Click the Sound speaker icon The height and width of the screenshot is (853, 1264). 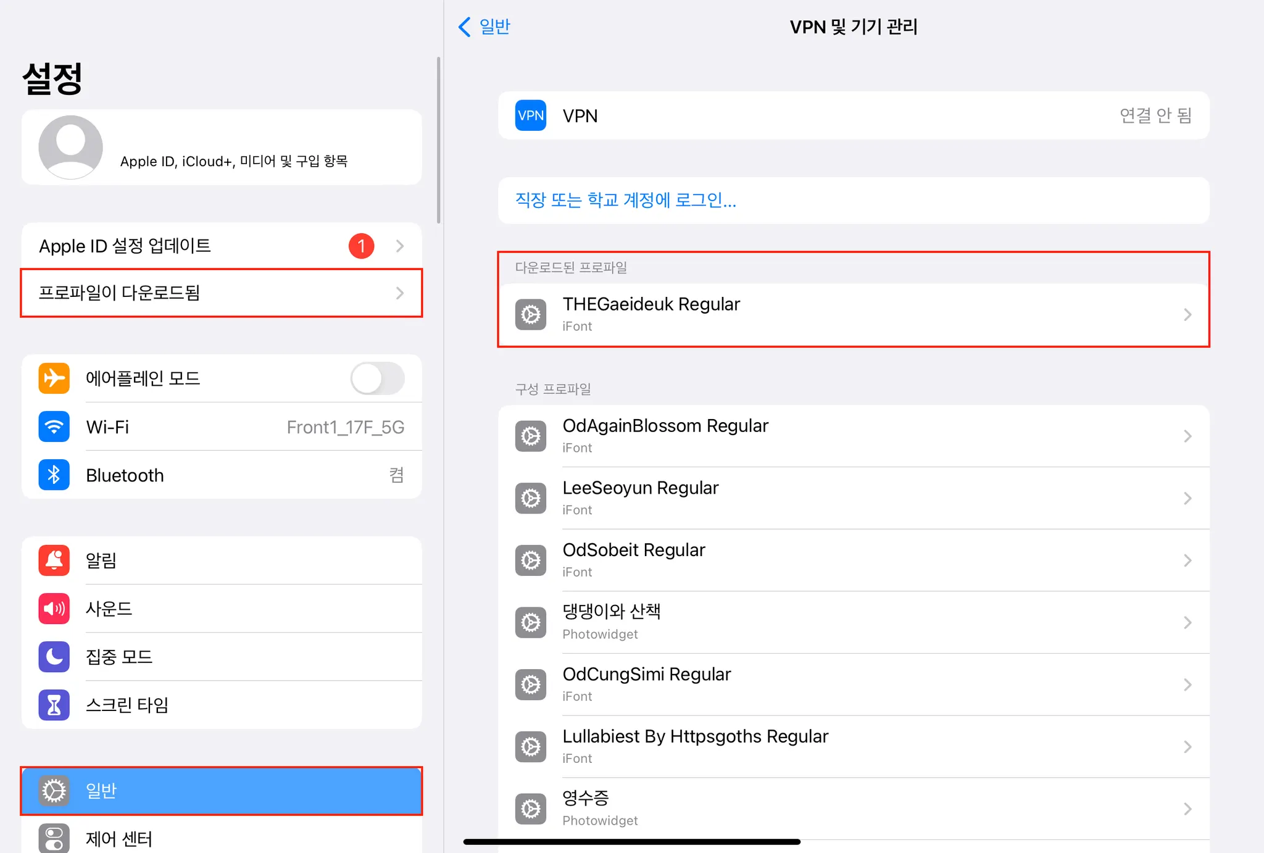54,609
